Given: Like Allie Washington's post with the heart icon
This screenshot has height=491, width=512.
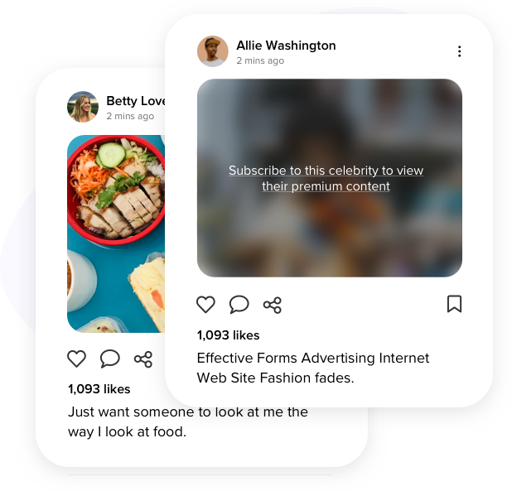Looking at the screenshot, I should (205, 305).
